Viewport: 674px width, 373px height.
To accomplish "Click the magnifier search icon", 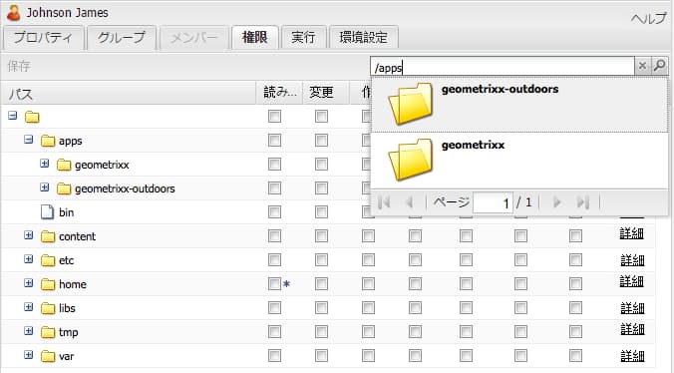I will tap(659, 66).
